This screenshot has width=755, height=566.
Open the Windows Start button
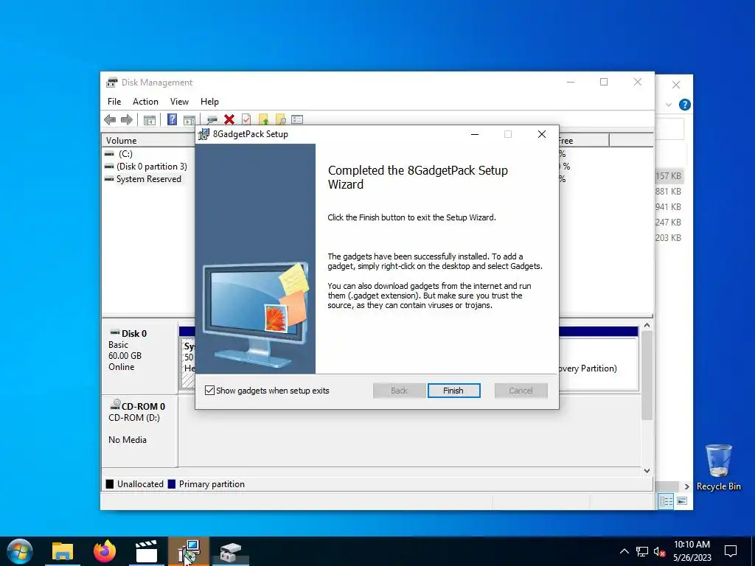click(x=20, y=551)
